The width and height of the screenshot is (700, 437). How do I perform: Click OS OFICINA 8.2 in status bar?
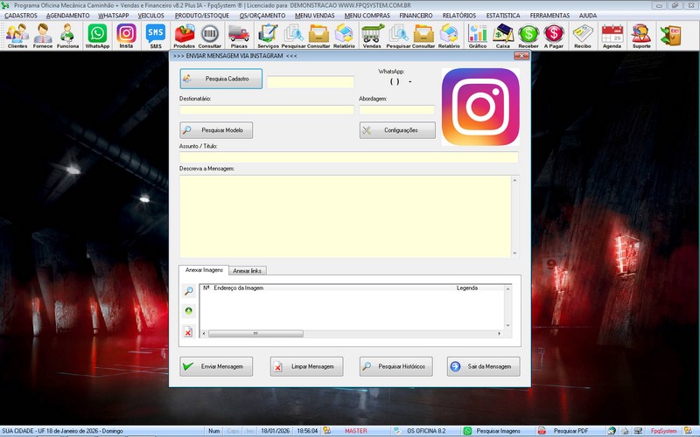[426, 431]
